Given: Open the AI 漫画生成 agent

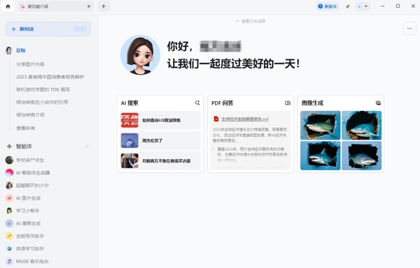Looking at the screenshot, I should pos(28,223).
